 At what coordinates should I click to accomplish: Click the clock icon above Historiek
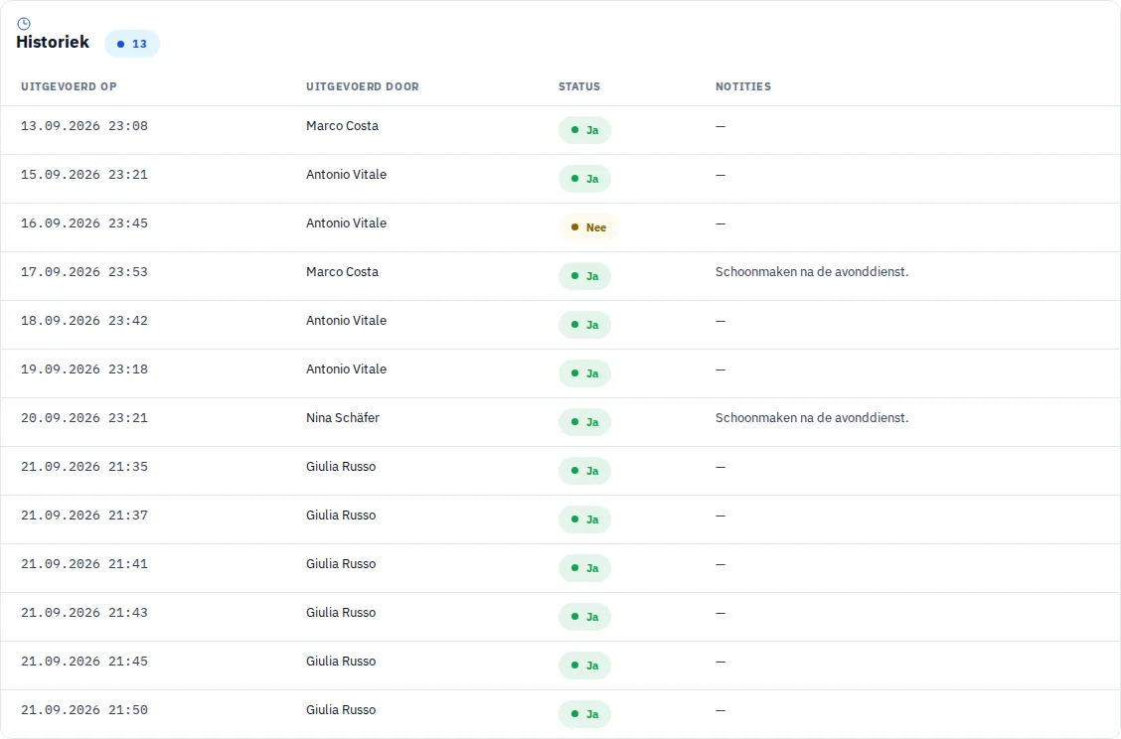[24, 24]
